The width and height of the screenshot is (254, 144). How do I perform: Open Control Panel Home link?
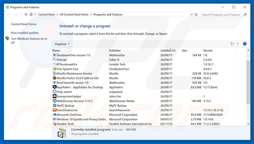[24, 24]
